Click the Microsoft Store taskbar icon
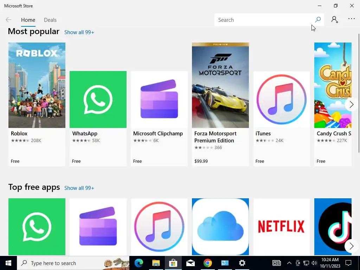The width and height of the screenshot is (360, 270). pos(173,263)
